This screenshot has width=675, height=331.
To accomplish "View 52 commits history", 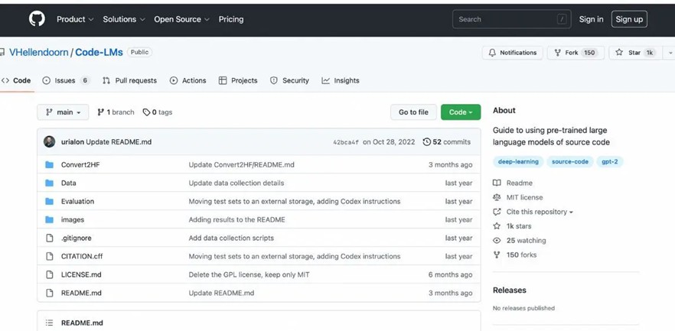I will (447, 142).
